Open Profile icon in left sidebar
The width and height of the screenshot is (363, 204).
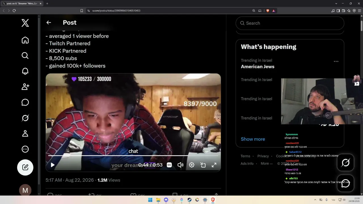coord(25,133)
